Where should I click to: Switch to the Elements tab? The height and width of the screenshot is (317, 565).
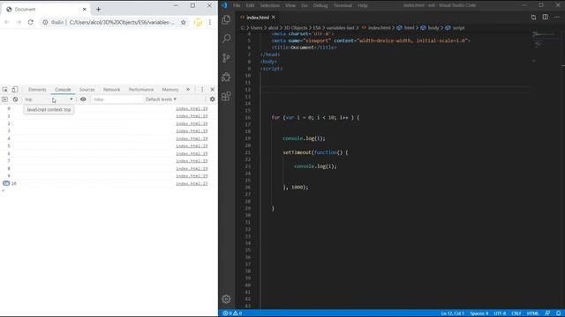click(37, 90)
